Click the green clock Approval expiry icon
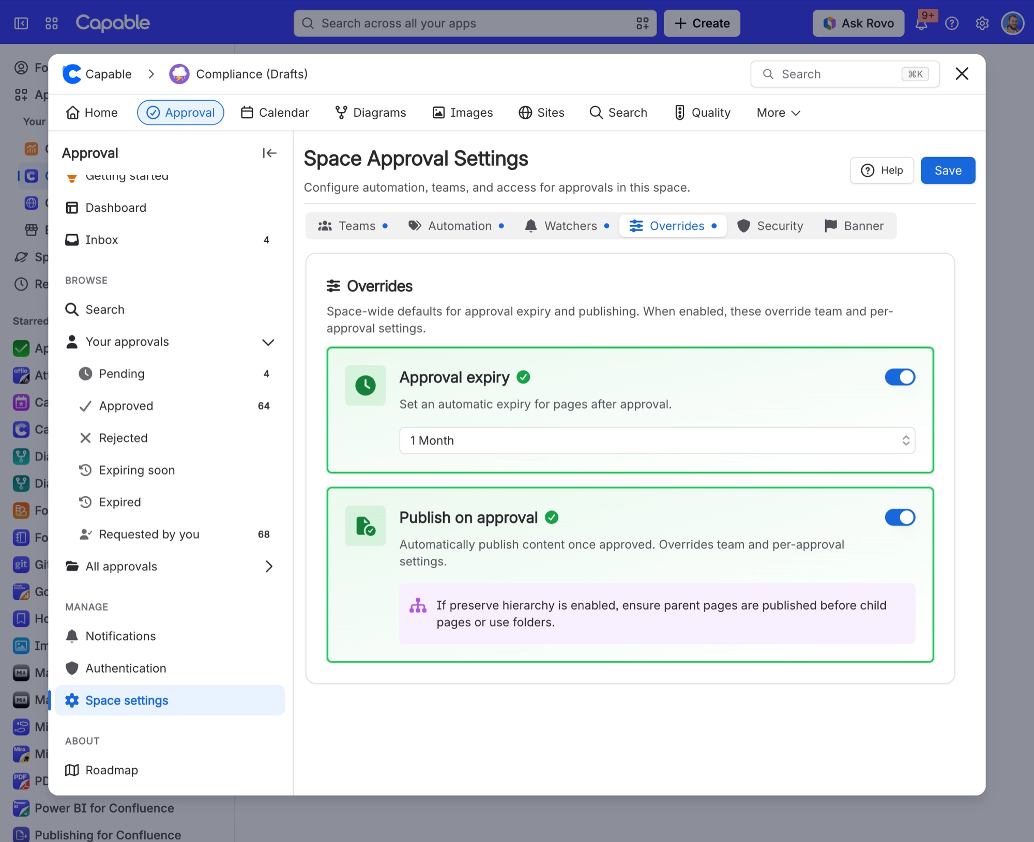This screenshot has height=842, width=1034. tap(366, 385)
